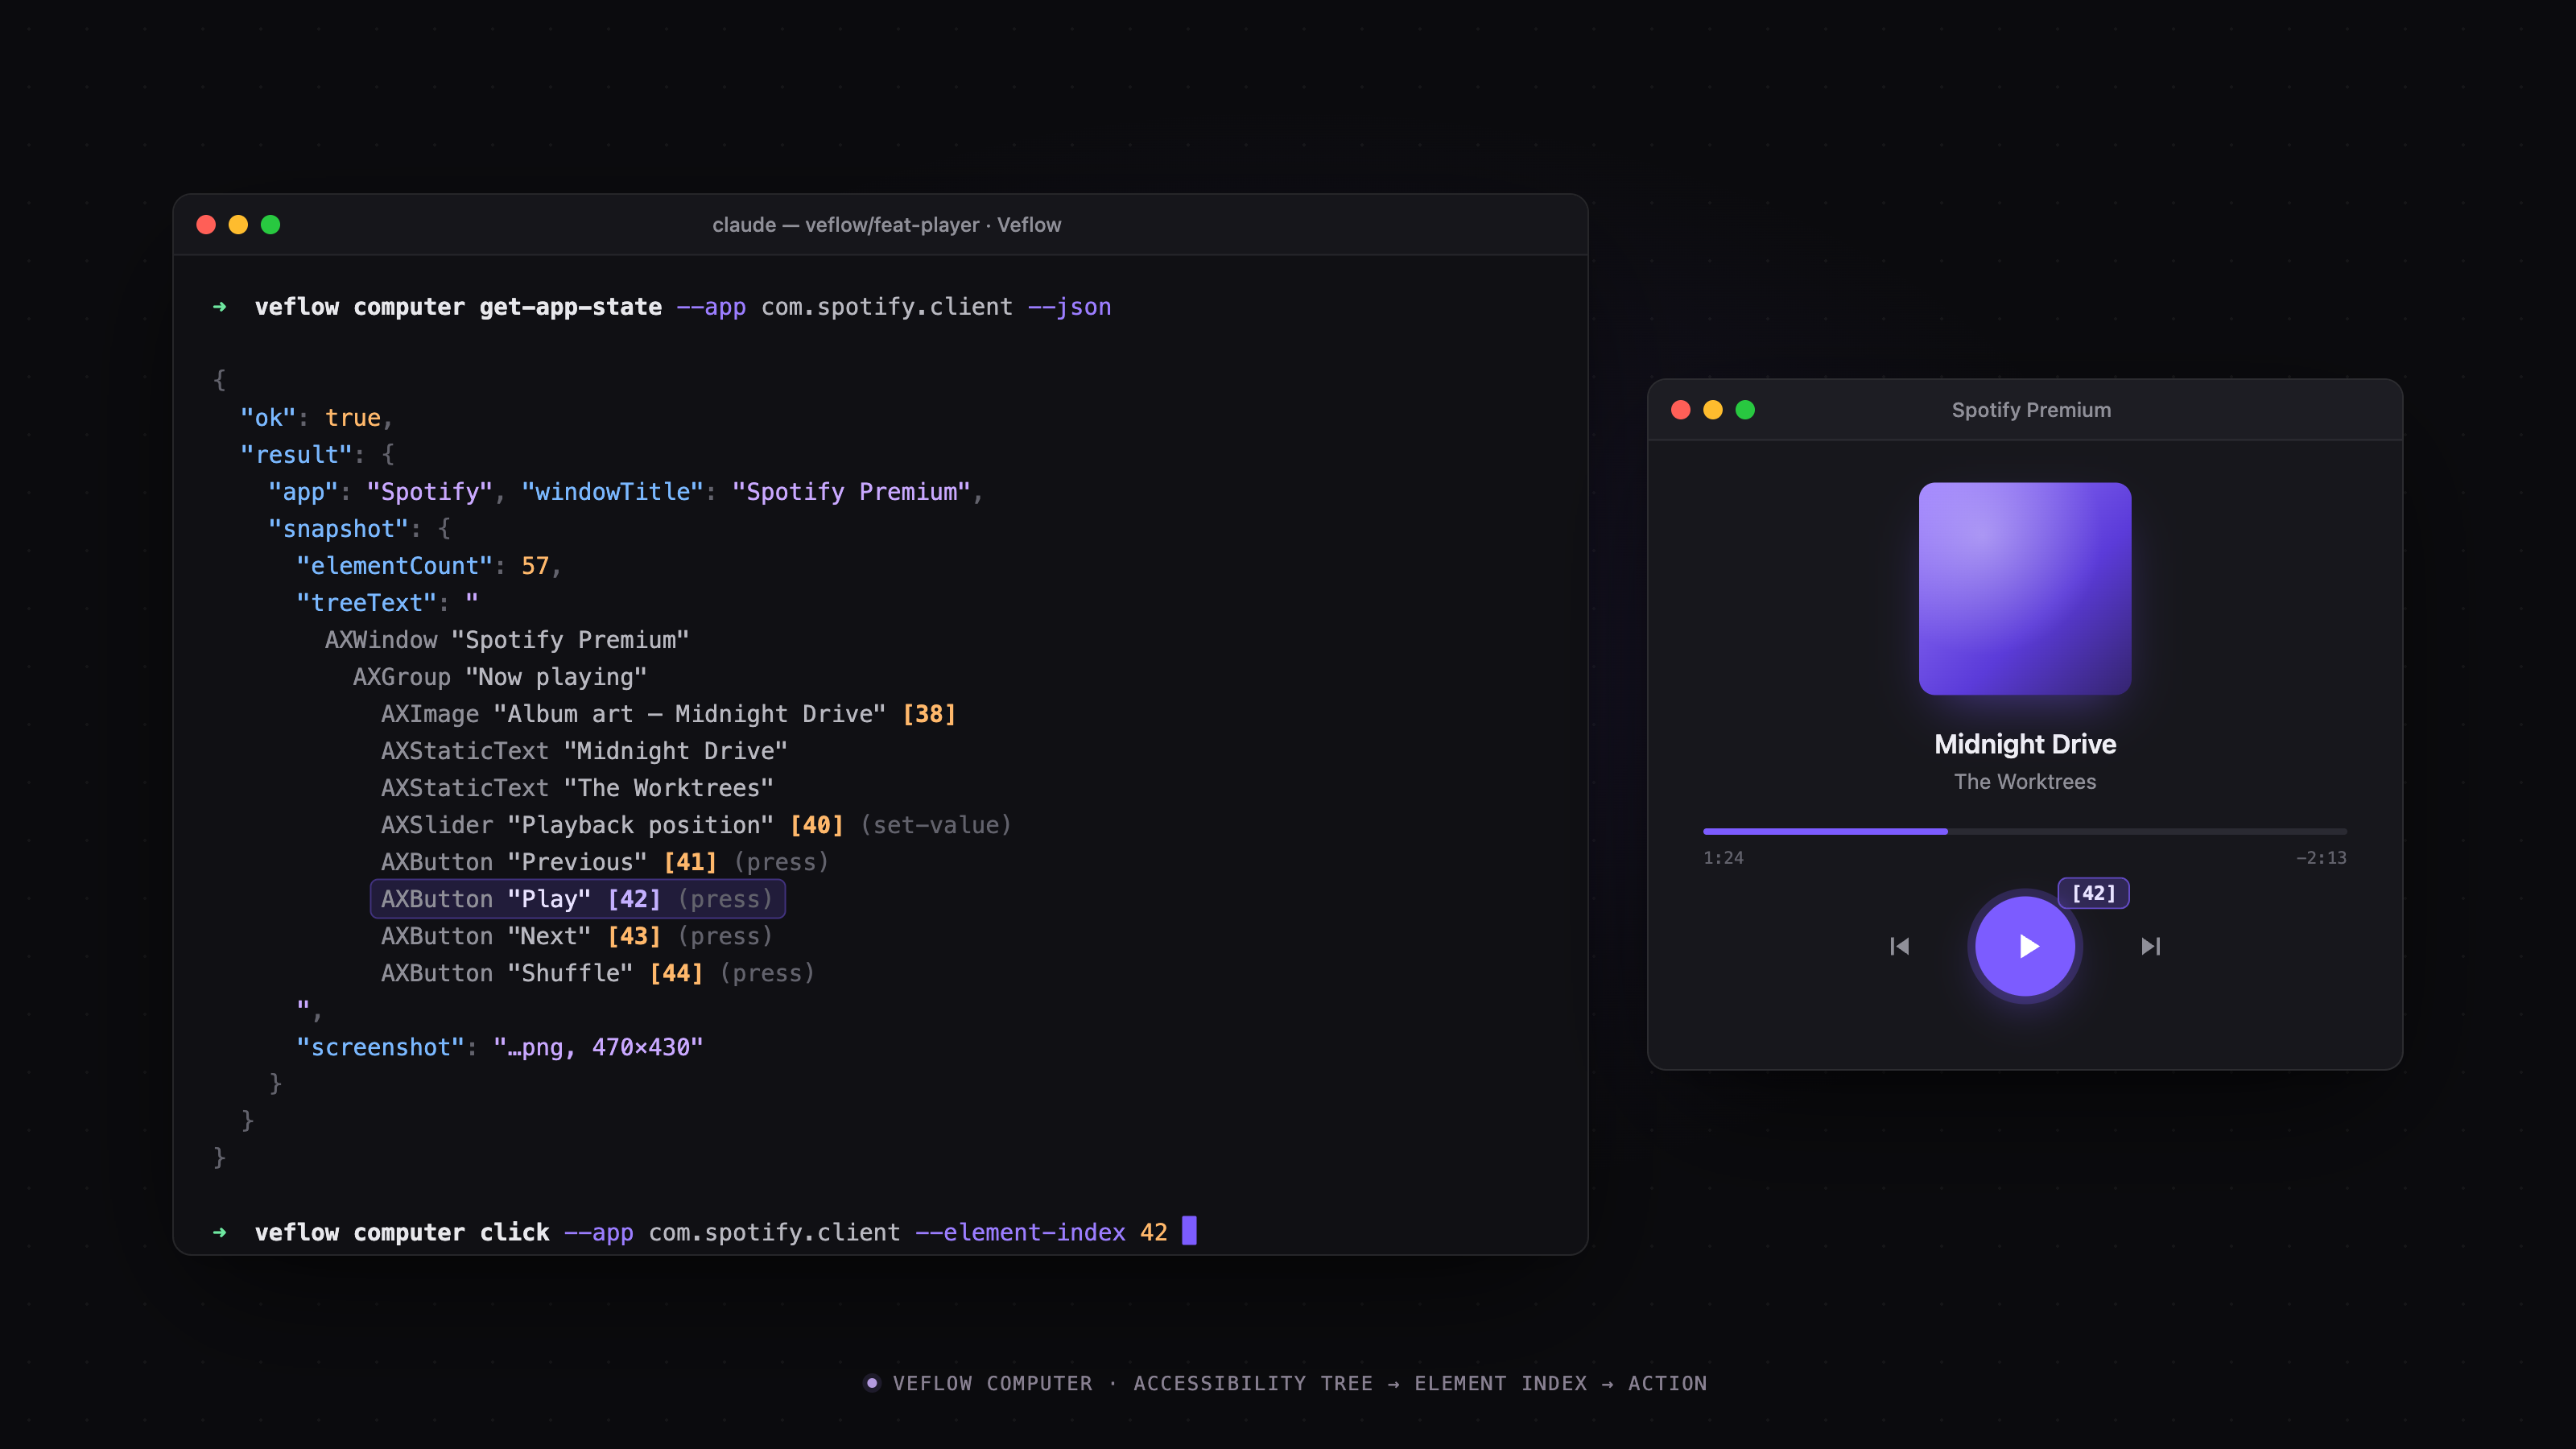Screen dimensions: 2576x1449
Task: Click the purple Play button in Spotify
Action: (2025, 946)
